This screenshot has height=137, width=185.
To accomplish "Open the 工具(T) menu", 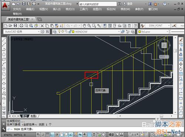I will [x=84, y=9].
